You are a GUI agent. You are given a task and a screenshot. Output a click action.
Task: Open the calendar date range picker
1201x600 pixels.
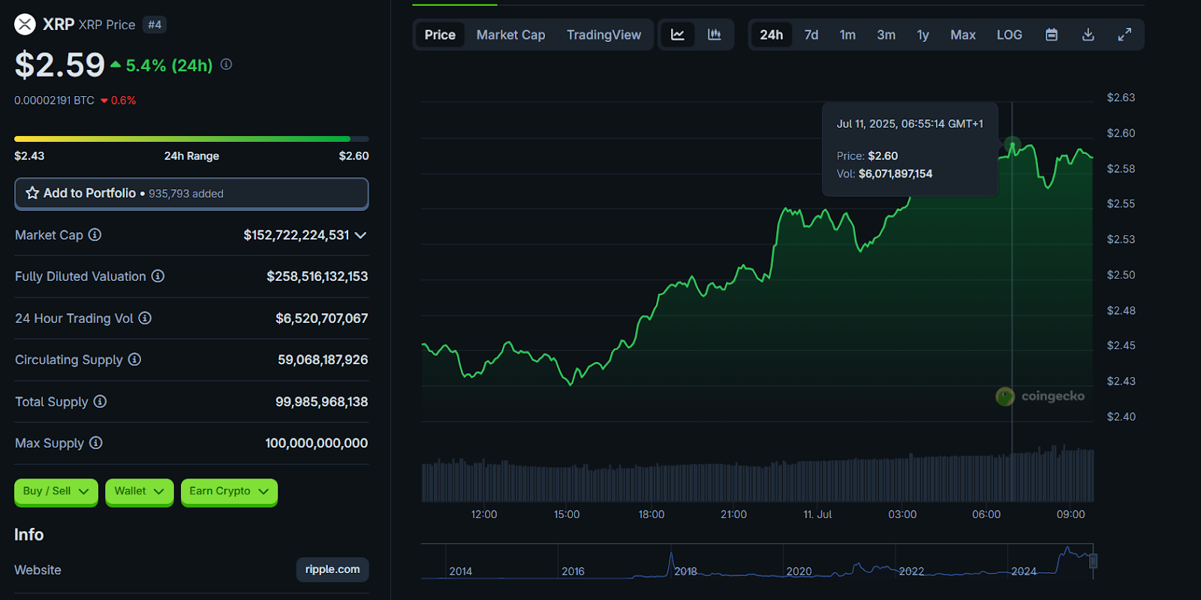(x=1052, y=35)
